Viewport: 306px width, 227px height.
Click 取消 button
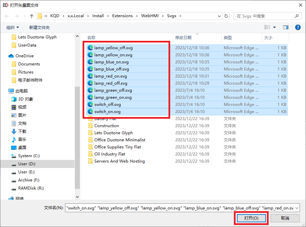click(x=285, y=218)
